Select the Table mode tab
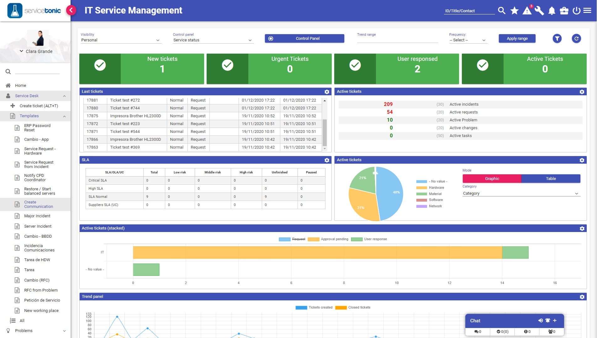Screen dimensions: 597x338 pos(551,179)
